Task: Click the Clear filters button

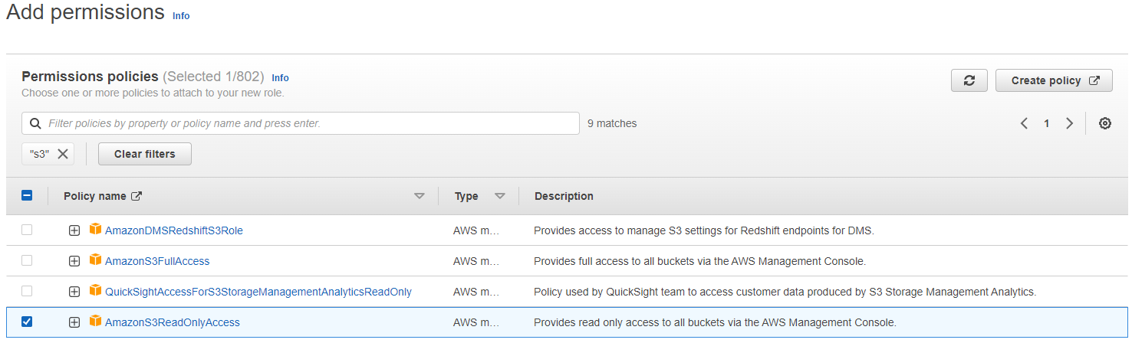Action: 145,154
